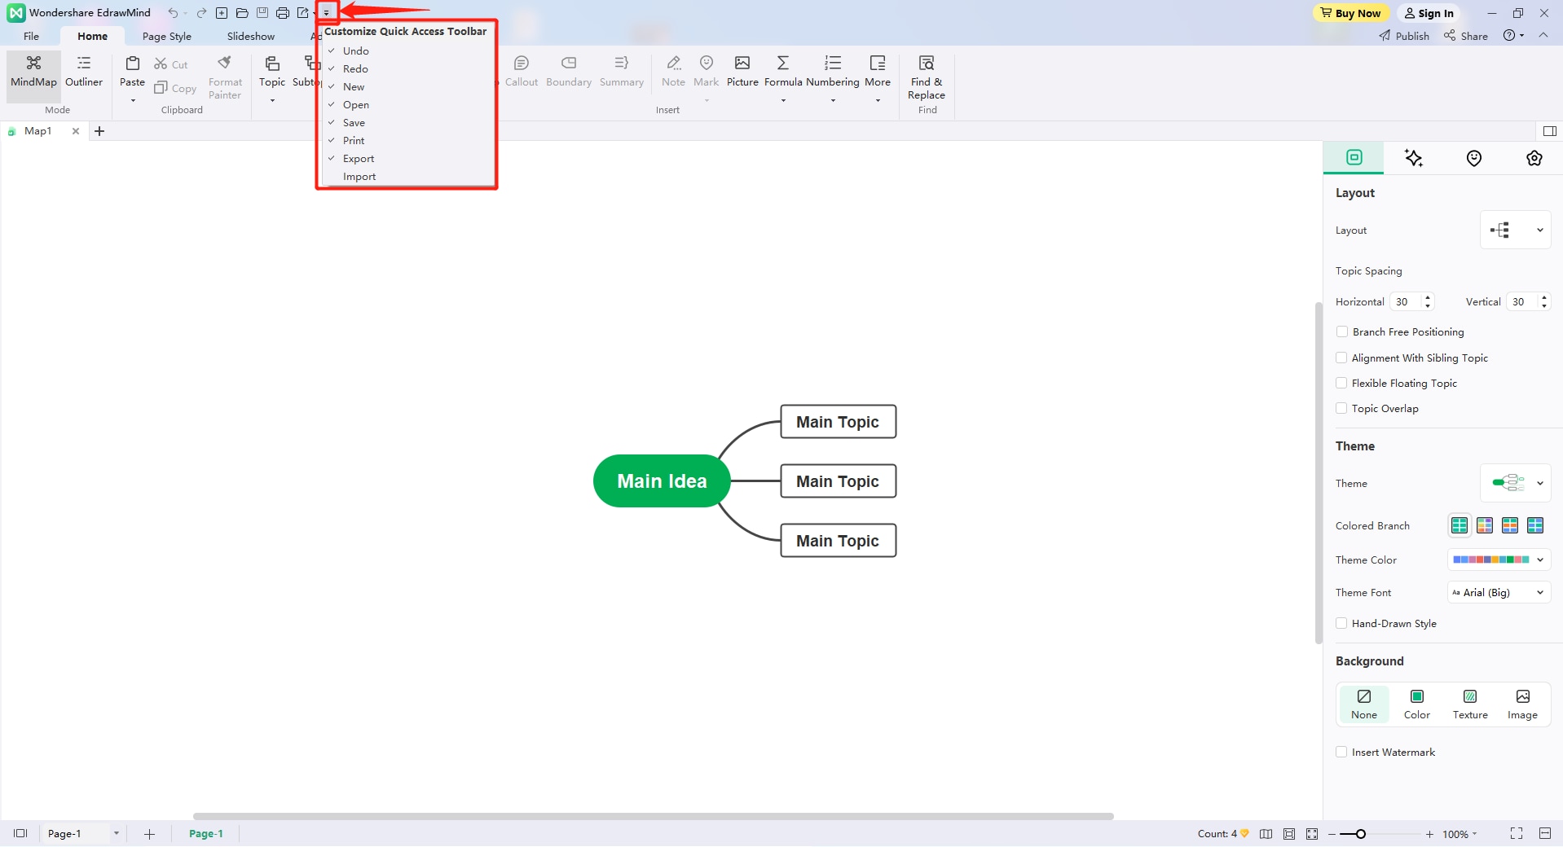Save the document via quick access icon
This screenshot has height=847, width=1563.
[262, 13]
